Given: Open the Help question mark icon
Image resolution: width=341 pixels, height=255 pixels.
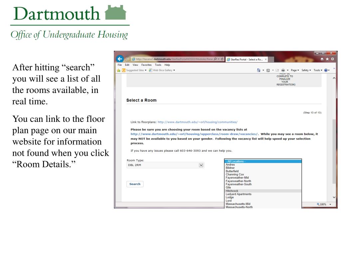Looking at the screenshot, I should pos(326,70).
